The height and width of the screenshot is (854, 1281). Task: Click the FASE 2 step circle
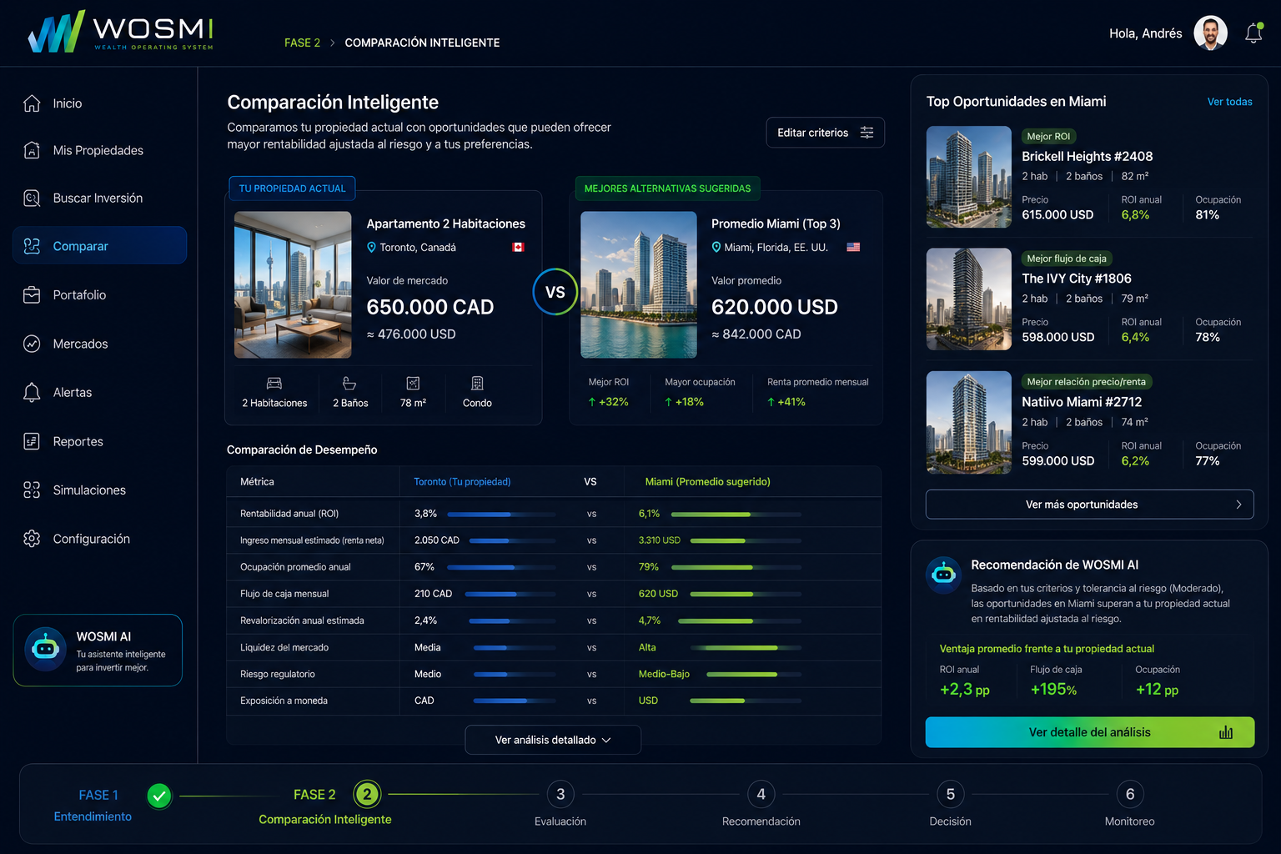tap(367, 795)
